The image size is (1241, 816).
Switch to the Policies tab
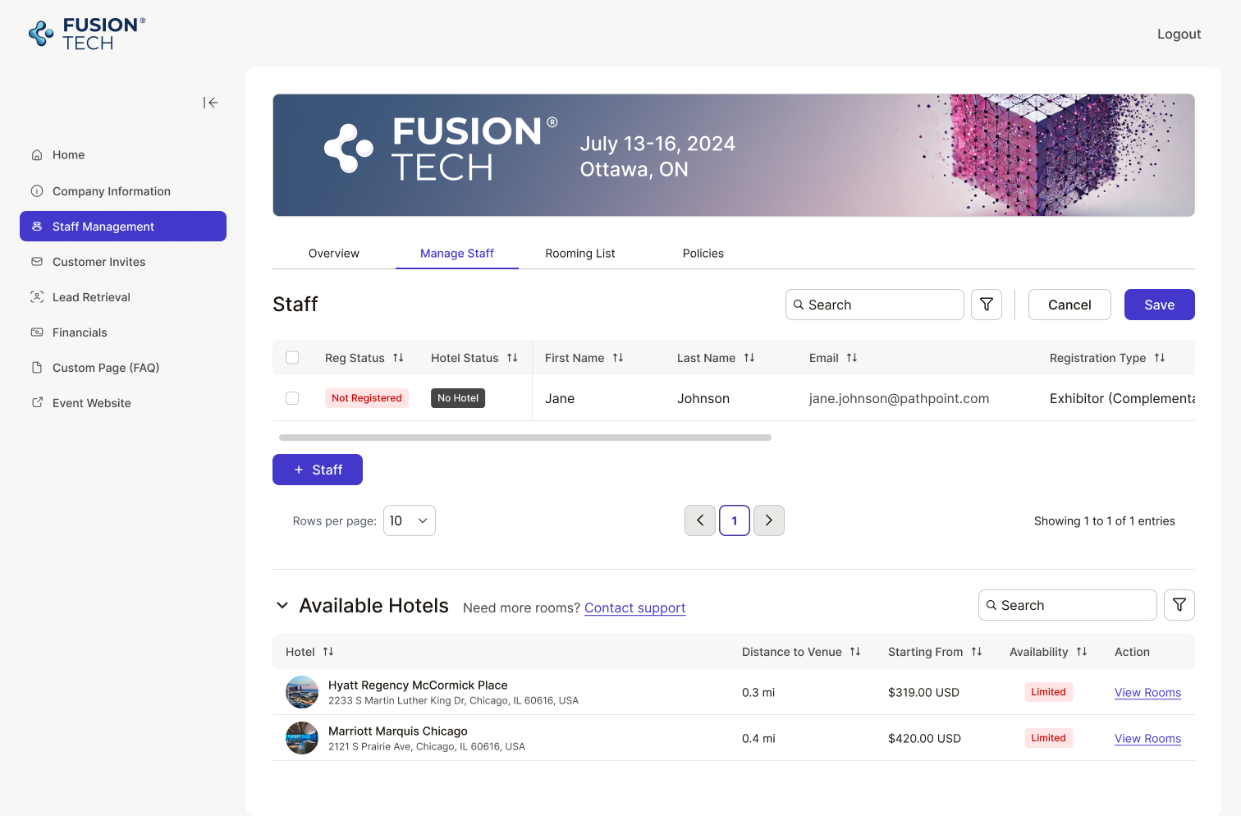point(703,254)
